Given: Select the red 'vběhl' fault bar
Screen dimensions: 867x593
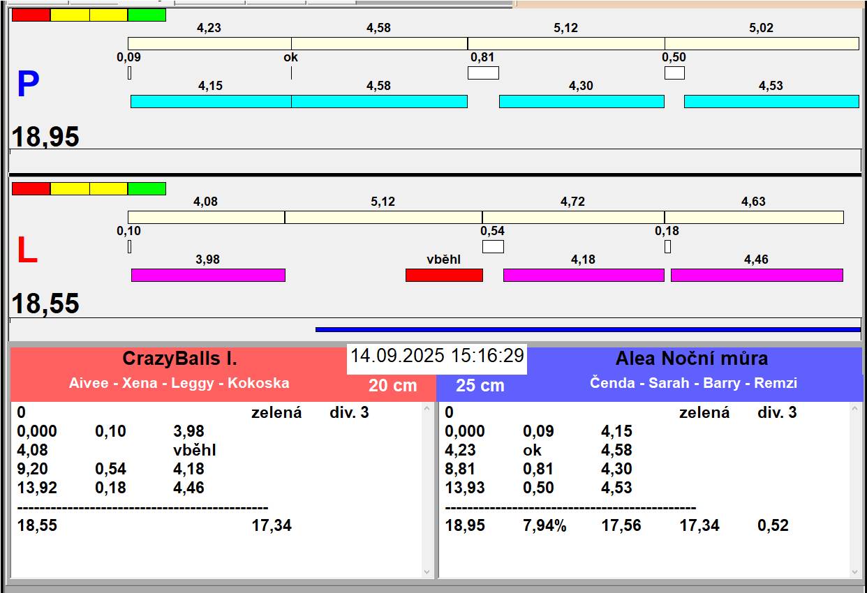Looking at the screenshot, I should click(444, 275).
